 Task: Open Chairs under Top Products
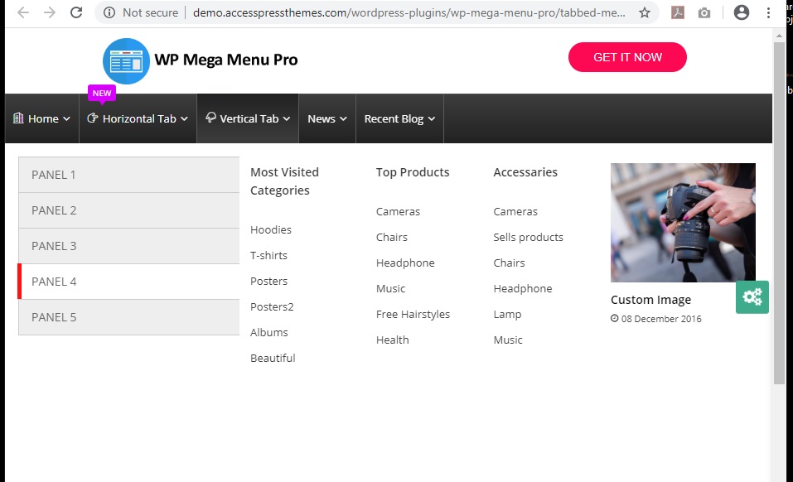coord(391,238)
